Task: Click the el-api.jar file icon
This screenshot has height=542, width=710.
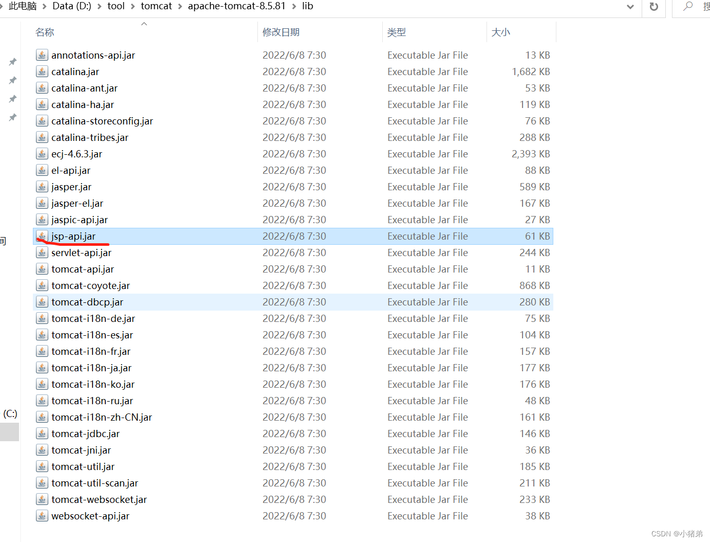Action: pyautogui.click(x=42, y=170)
